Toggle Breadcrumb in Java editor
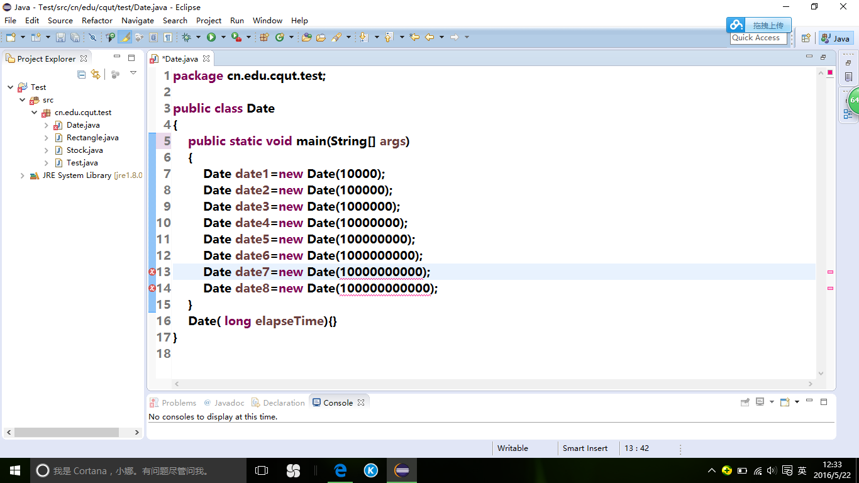The width and height of the screenshot is (859, 483). coord(111,37)
